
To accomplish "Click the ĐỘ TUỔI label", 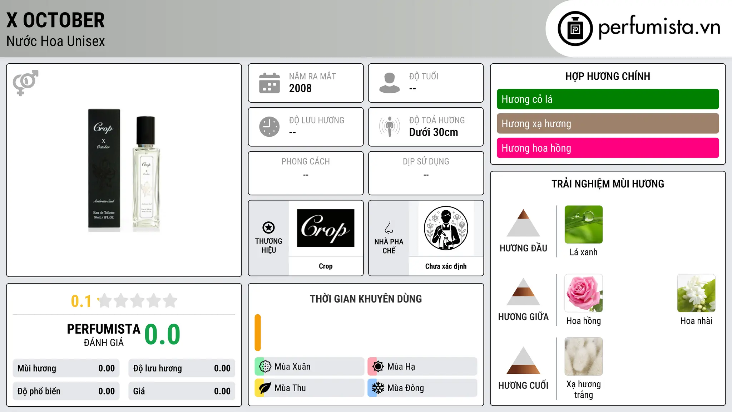I will [x=424, y=76].
